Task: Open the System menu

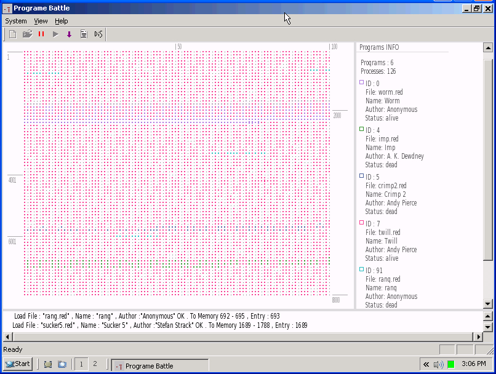Action: (16, 21)
